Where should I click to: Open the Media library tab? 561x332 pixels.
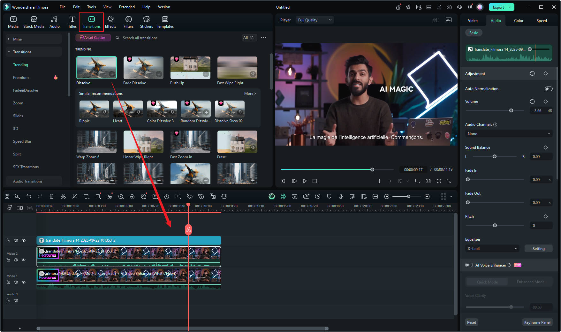coord(13,22)
